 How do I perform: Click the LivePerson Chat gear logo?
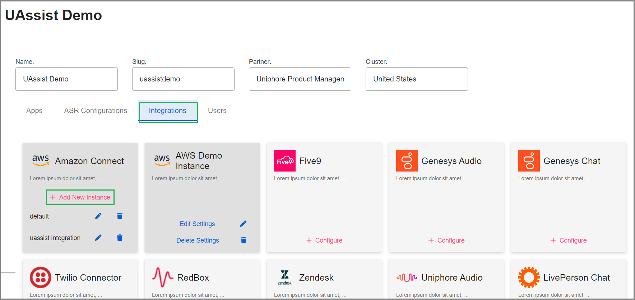[529, 277]
